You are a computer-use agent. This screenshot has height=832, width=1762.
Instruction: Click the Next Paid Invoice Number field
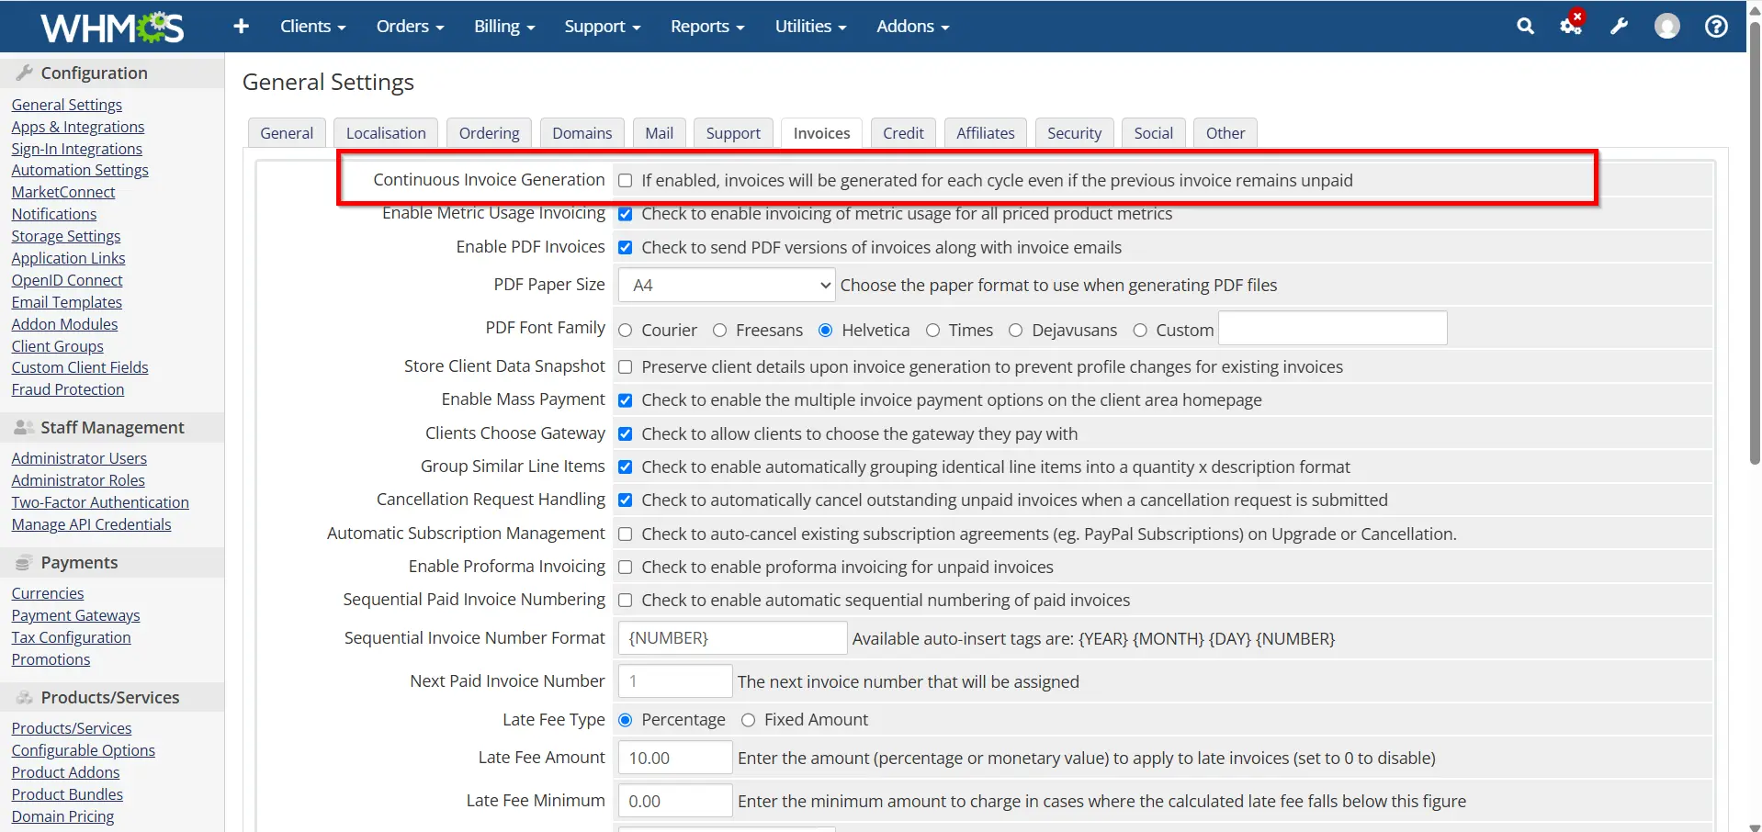click(x=675, y=681)
